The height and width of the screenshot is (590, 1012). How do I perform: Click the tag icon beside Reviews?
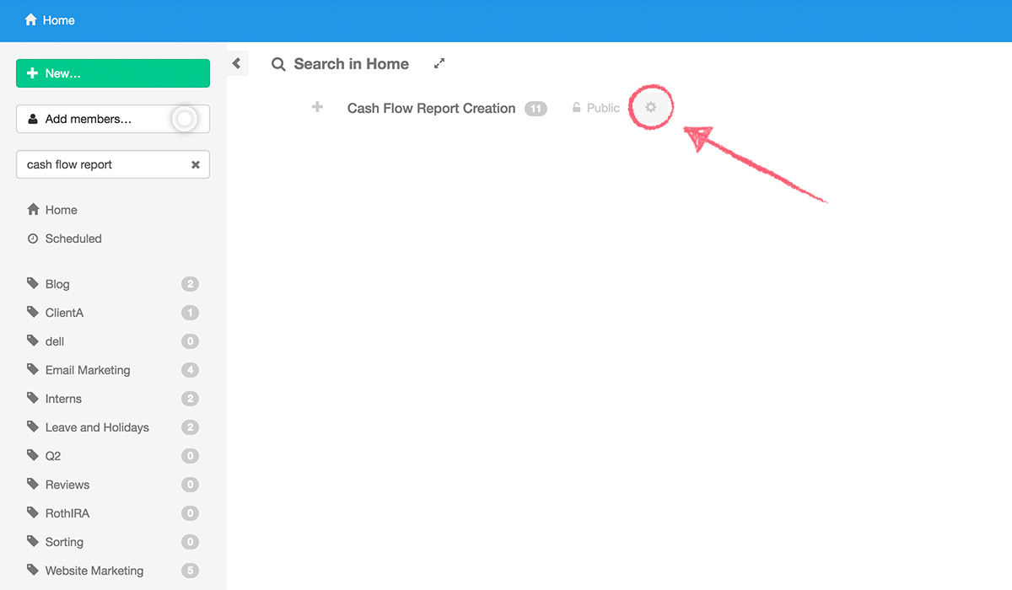click(x=33, y=484)
